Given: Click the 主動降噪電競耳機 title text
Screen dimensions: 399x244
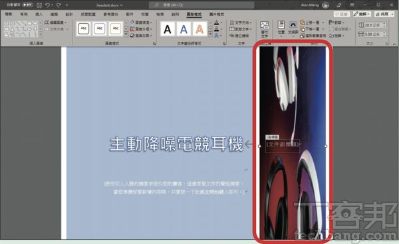Looking at the screenshot, I should (x=176, y=144).
